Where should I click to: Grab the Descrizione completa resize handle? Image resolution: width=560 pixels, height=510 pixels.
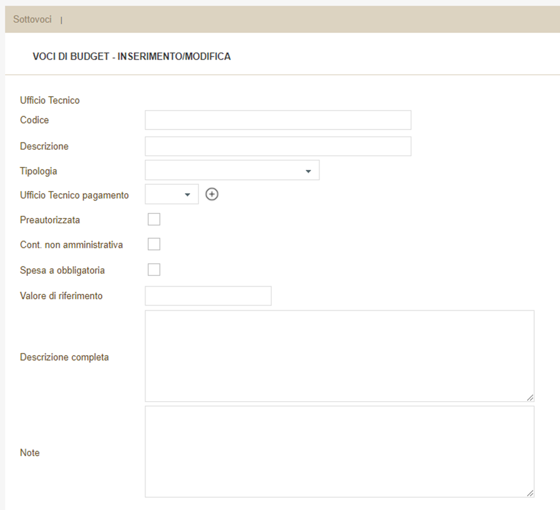click(530, 397)
